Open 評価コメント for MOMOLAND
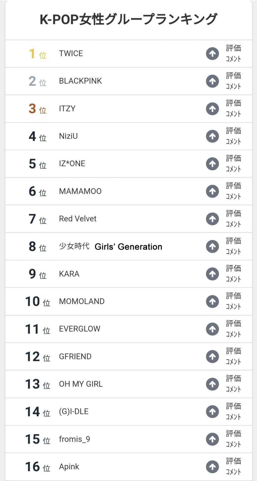The width and height of the screenshot is (257, 481). (x=233, y=301)
